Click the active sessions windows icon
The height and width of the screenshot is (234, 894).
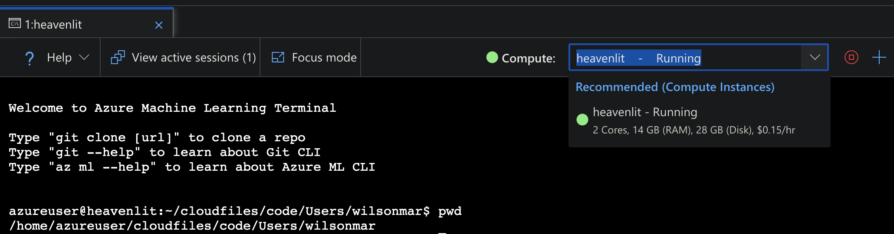coord(118,58)
